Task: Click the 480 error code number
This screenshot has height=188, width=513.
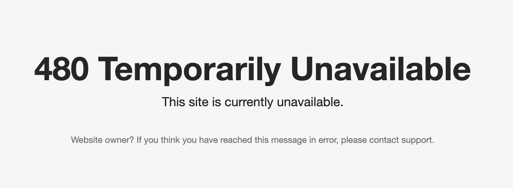Action: [61, 69]
